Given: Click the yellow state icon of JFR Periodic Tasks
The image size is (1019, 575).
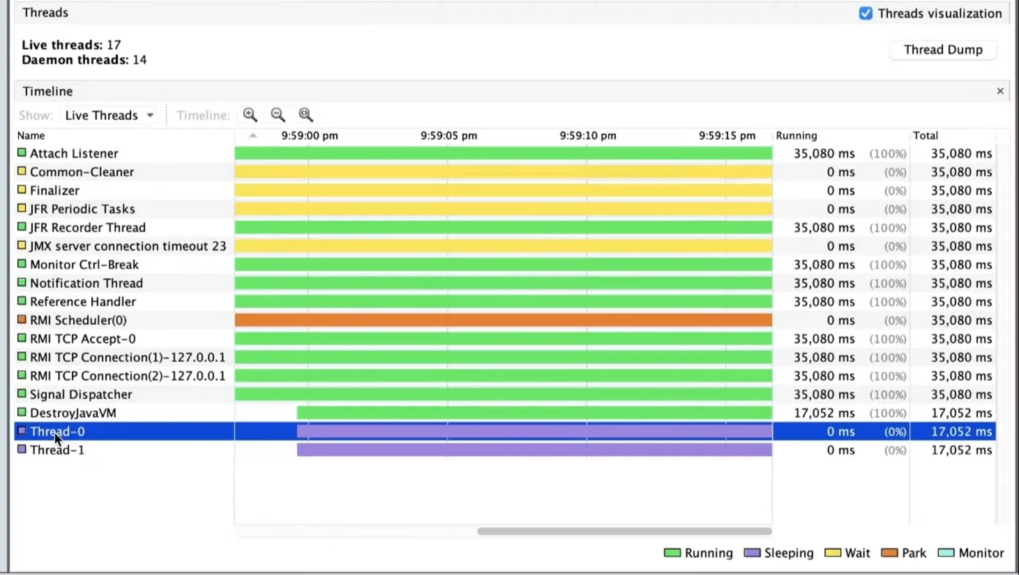Looking at the screenshot, I should [x=22, y=208].
